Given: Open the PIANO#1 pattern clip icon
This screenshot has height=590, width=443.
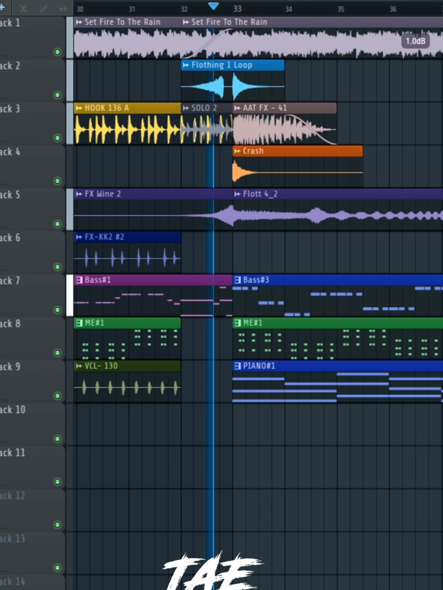Looking at the screenshot, I should pyautogui.click(x=237, y=366).
